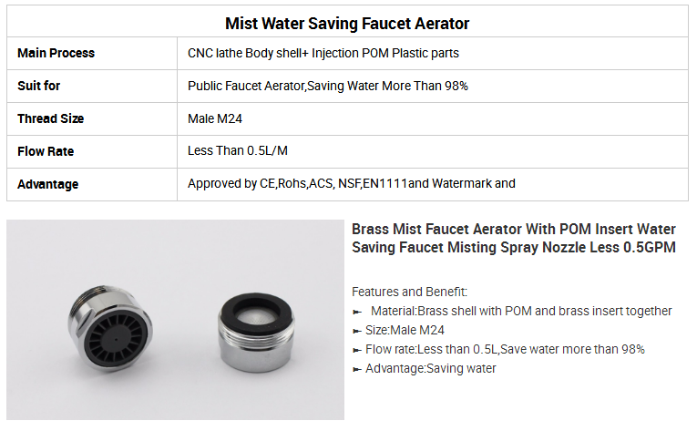Click the bullet arrow beside Flow rate line
Image resolution: width=697 pixels, height=431 pixels.
(357, 350)
